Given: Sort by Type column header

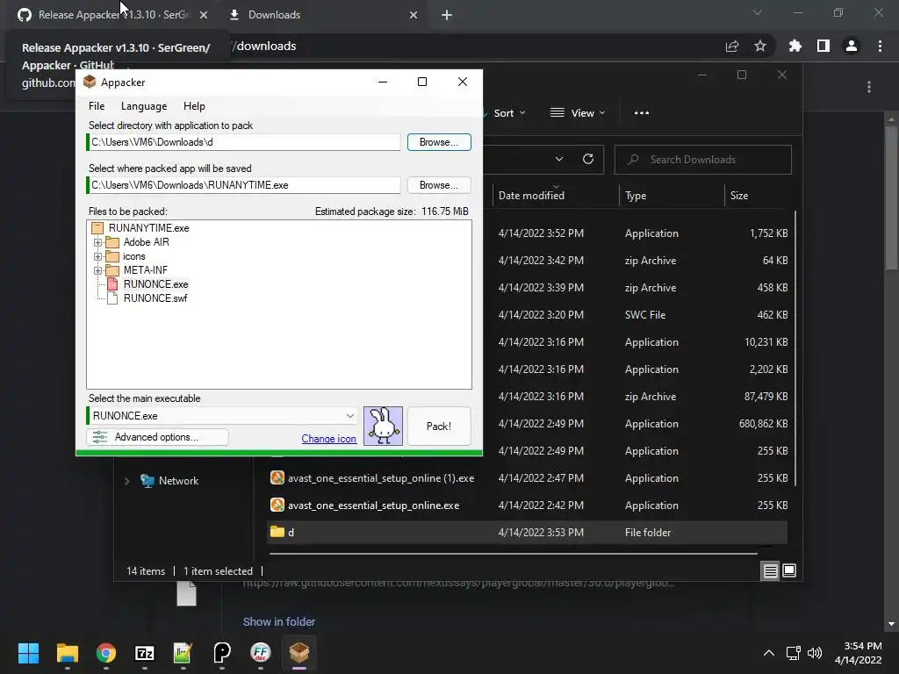Looking at the screenshot, I should tap(636, 196).
